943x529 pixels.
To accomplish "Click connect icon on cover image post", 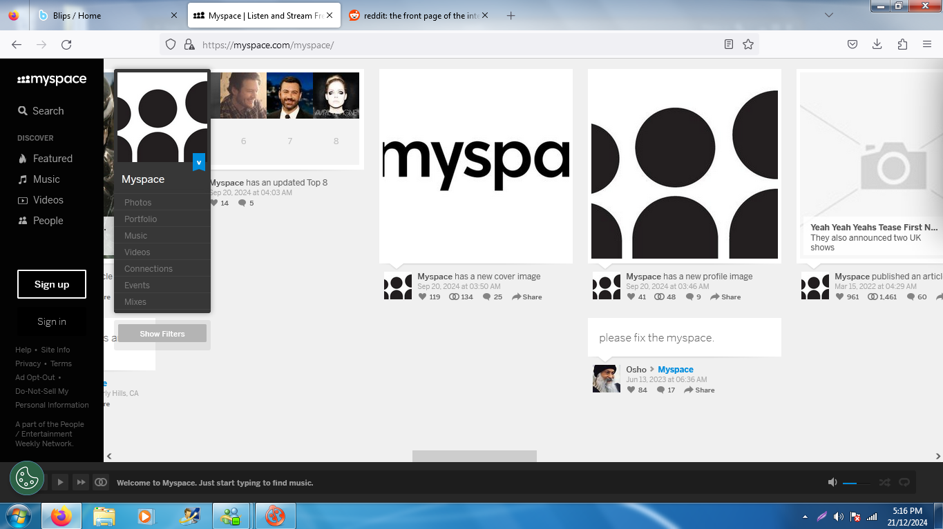I will [454, 297].
